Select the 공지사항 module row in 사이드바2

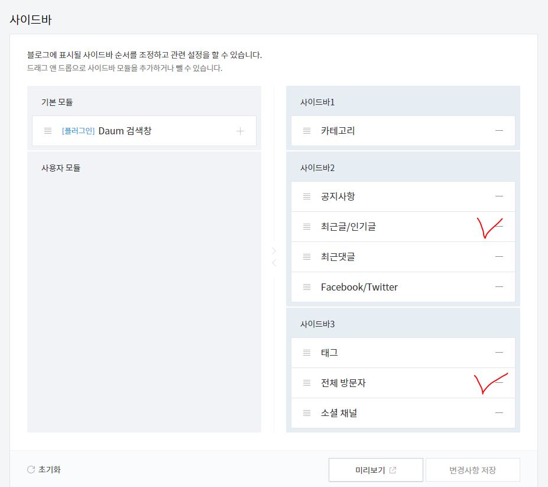(402, 196)
